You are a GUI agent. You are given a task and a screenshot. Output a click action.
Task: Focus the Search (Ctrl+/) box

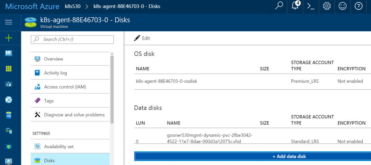pyautogui.click(x=72, y=39)
